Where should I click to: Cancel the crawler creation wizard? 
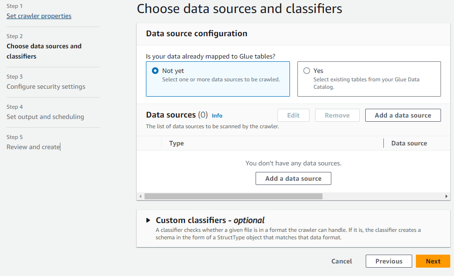point(342,261)
